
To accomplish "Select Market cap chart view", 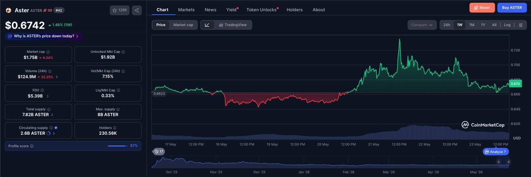I will [183, 25].
